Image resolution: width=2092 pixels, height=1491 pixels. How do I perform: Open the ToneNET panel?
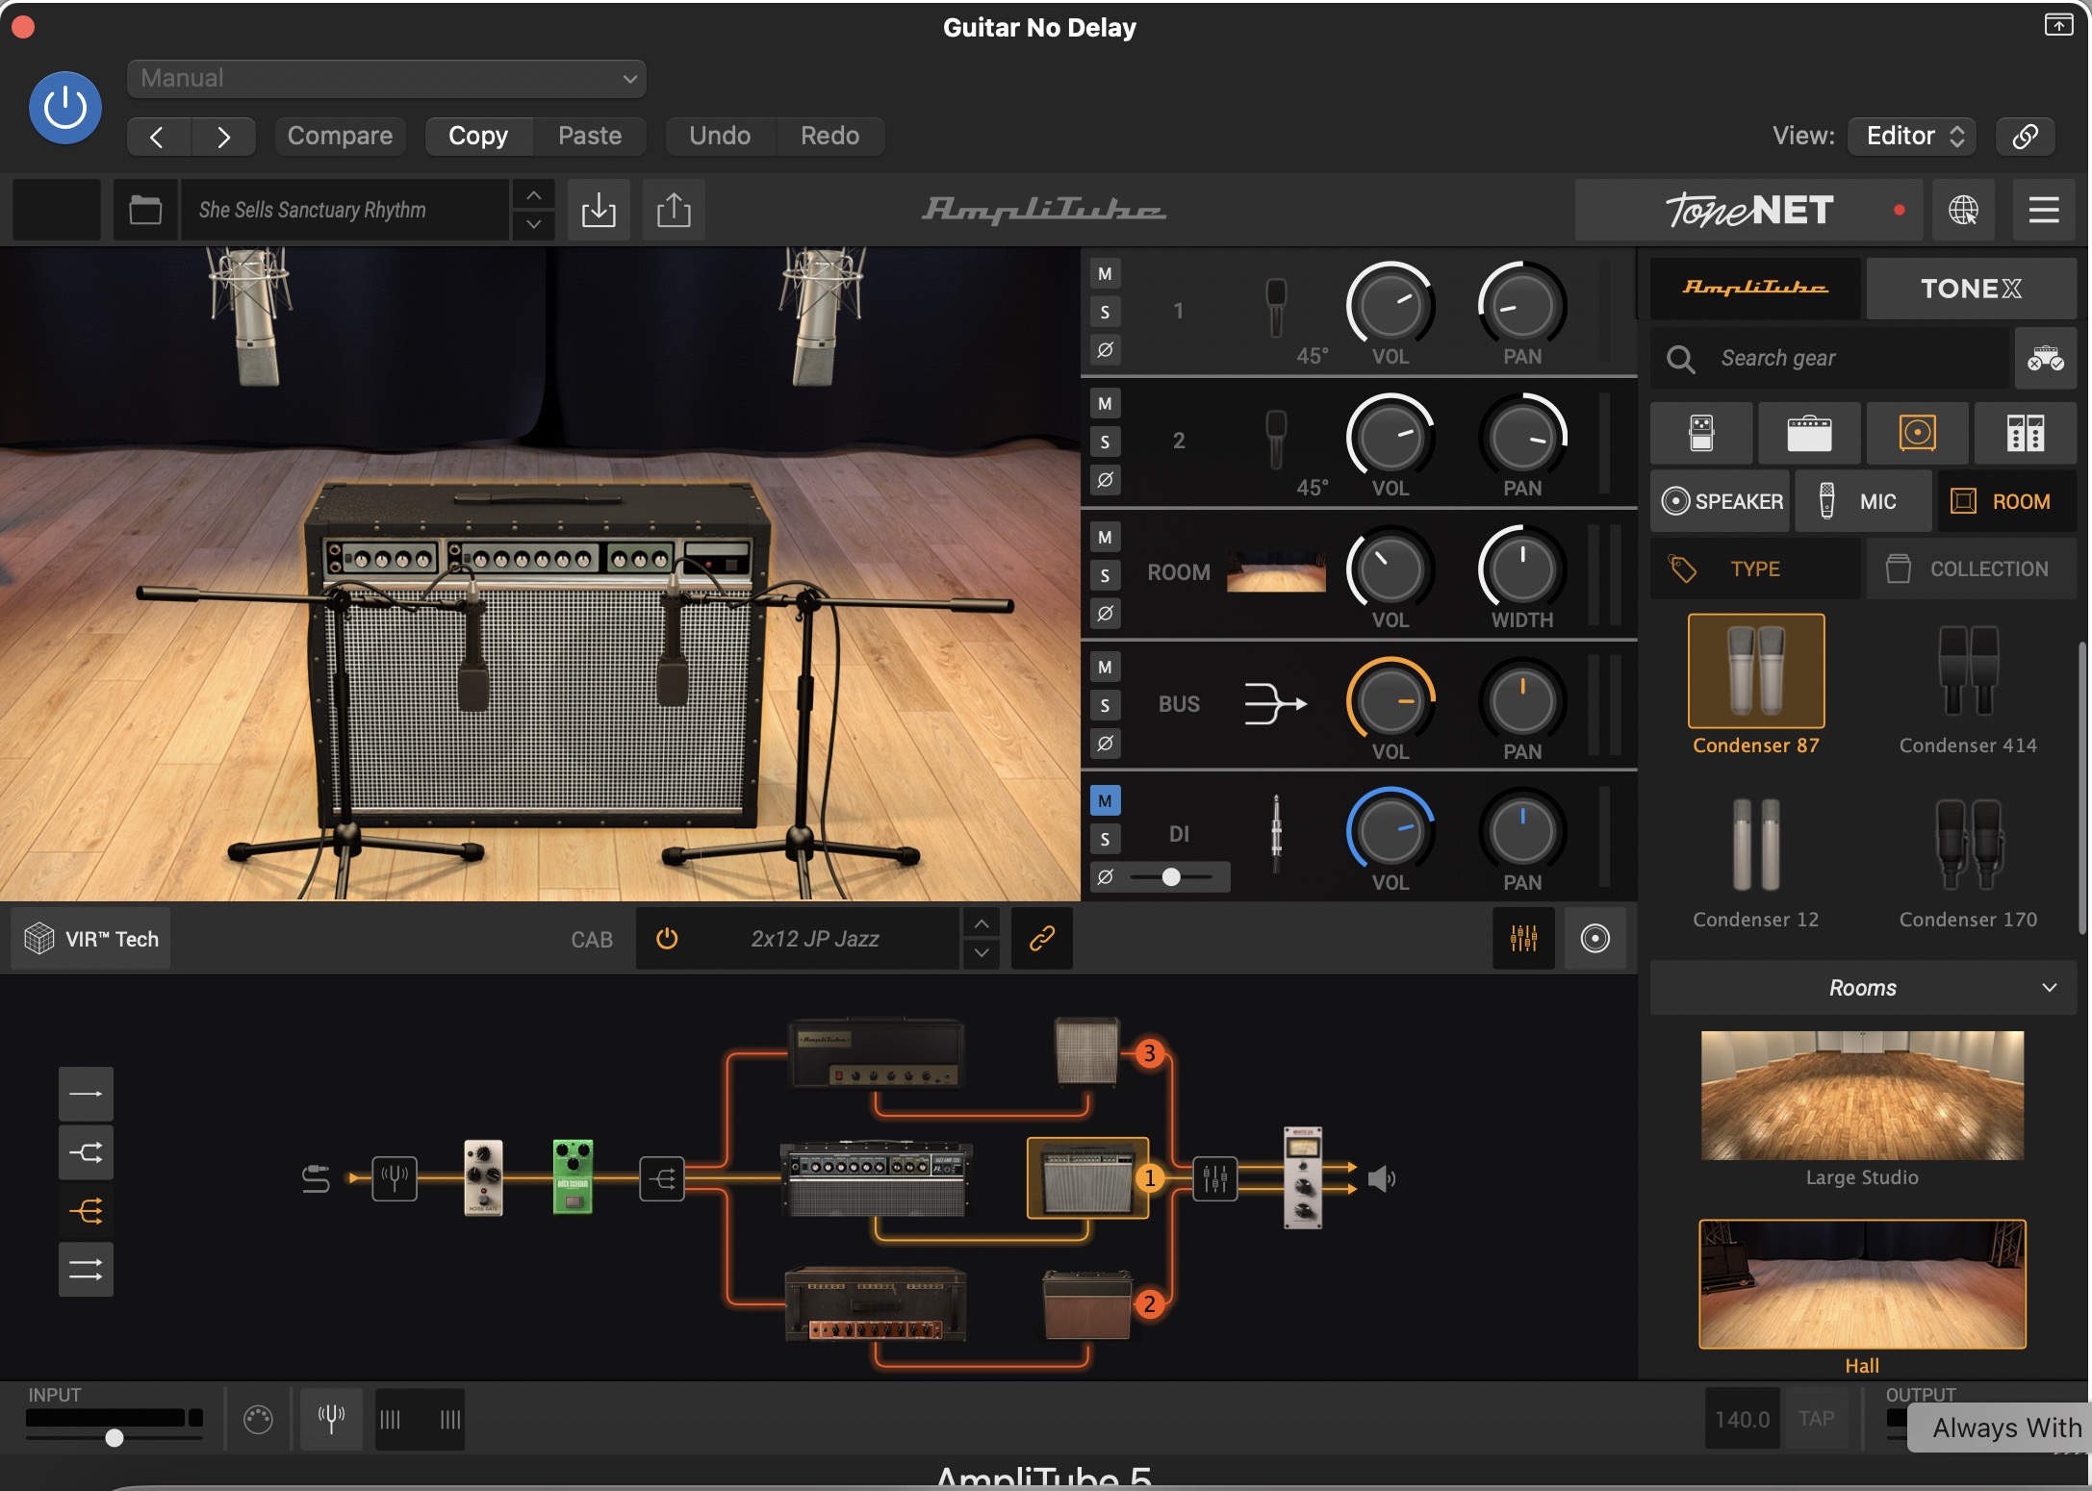pos(1748,210)
